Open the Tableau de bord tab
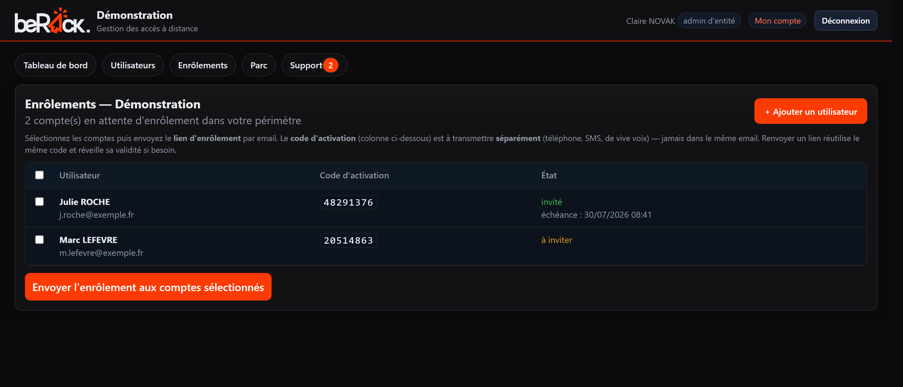This screenshot has height=387, width=903. coord(55,65)
